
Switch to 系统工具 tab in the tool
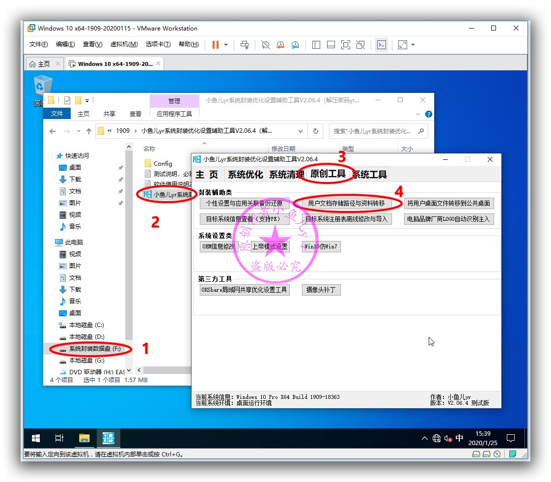tap(369, 175)
